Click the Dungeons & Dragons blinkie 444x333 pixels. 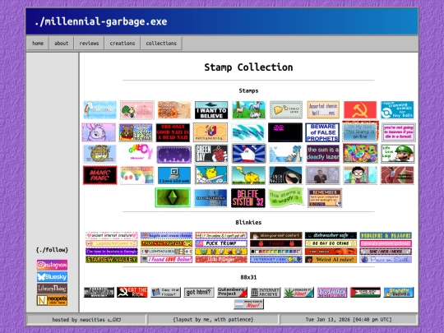386,235
